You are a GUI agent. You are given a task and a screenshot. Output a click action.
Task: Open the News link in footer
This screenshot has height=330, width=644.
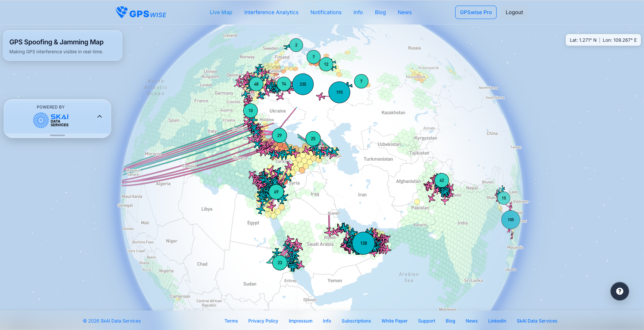click(472, 321)
